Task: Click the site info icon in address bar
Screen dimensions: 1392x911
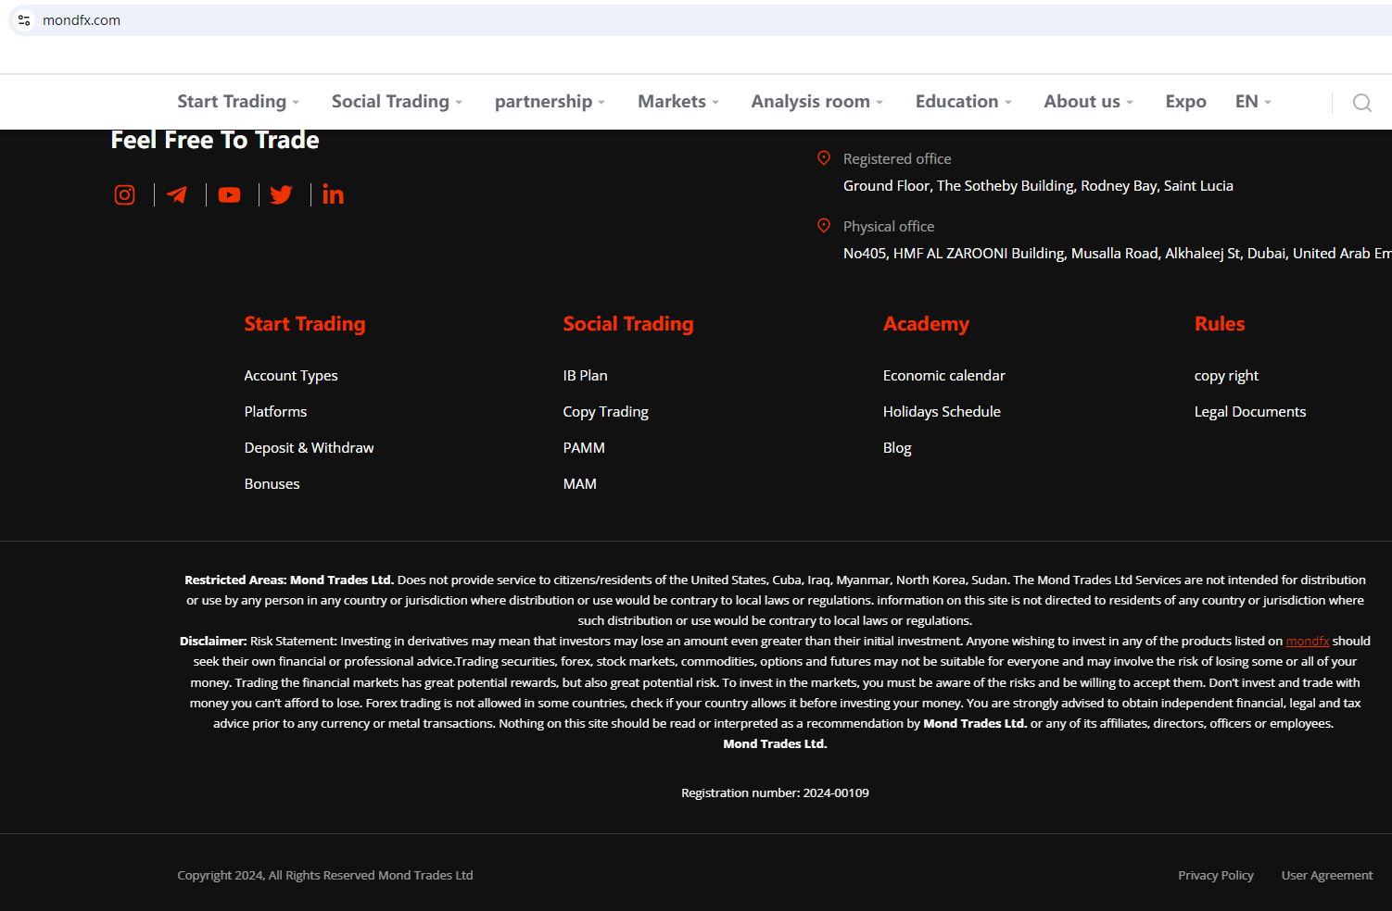Action: coord(24,20)
